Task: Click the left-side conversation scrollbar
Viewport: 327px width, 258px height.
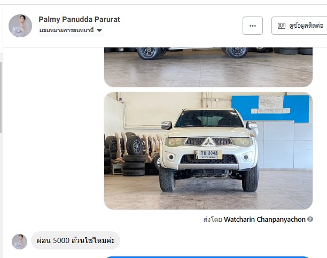Action: (1, 97)
